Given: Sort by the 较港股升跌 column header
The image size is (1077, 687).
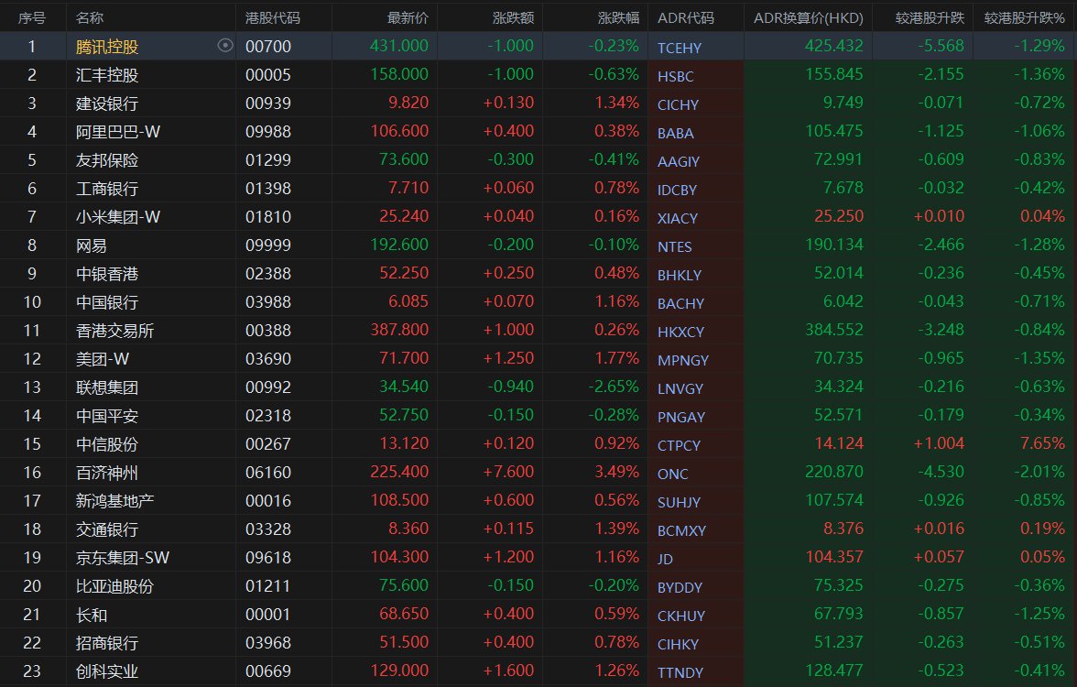Looking at the screenshot, I should click(x=930, y=18).
